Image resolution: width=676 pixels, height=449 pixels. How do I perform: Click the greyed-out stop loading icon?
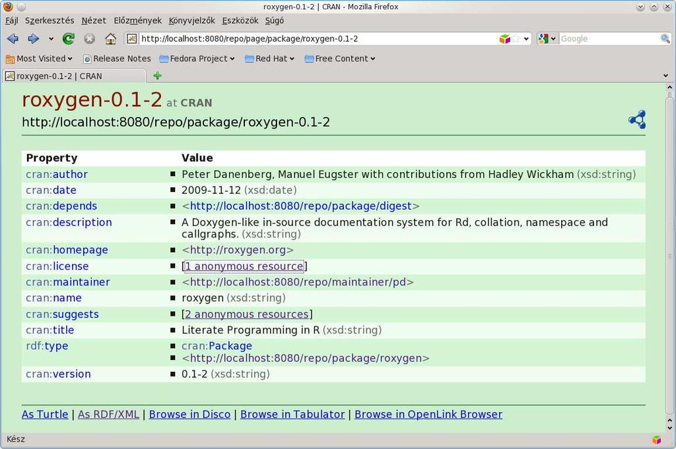click(90, 39)
